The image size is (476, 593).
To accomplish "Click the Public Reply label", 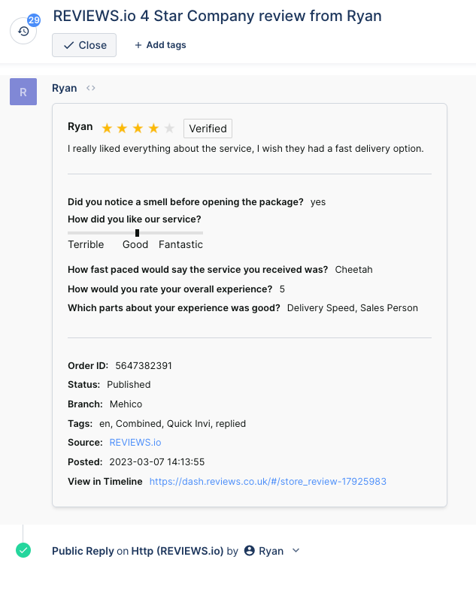I will click(83, 551).
